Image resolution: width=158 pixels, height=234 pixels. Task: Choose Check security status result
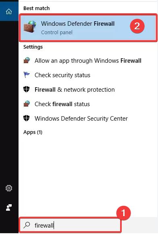point(62,75)
